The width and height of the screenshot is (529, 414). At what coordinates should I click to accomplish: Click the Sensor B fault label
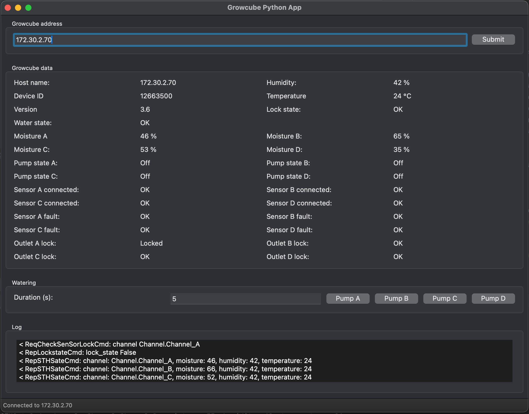coord(289,217)
